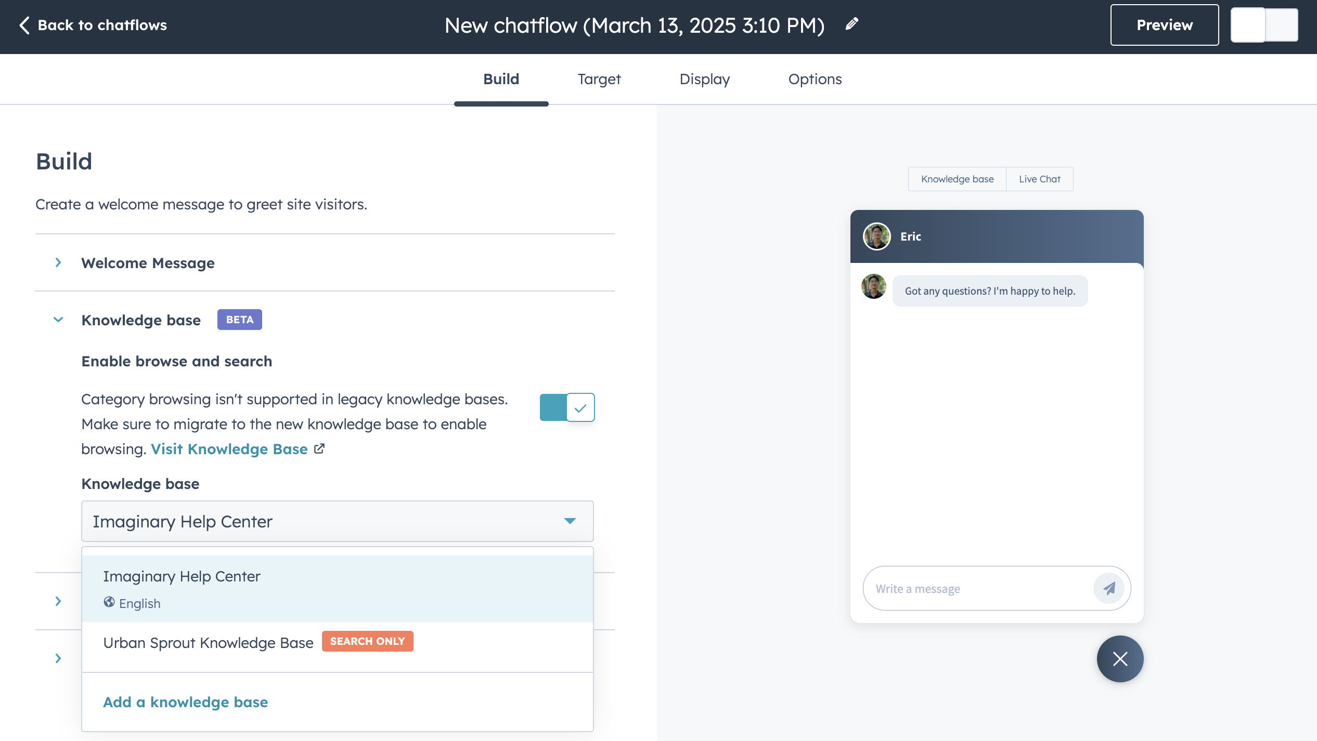
Task: Click the BETA badge
Action: (x=240, y=320)
